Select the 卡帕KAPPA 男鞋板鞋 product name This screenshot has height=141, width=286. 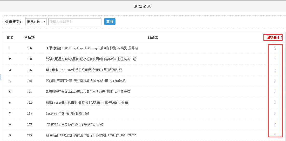pyautogui.click(x=74, y=124)
